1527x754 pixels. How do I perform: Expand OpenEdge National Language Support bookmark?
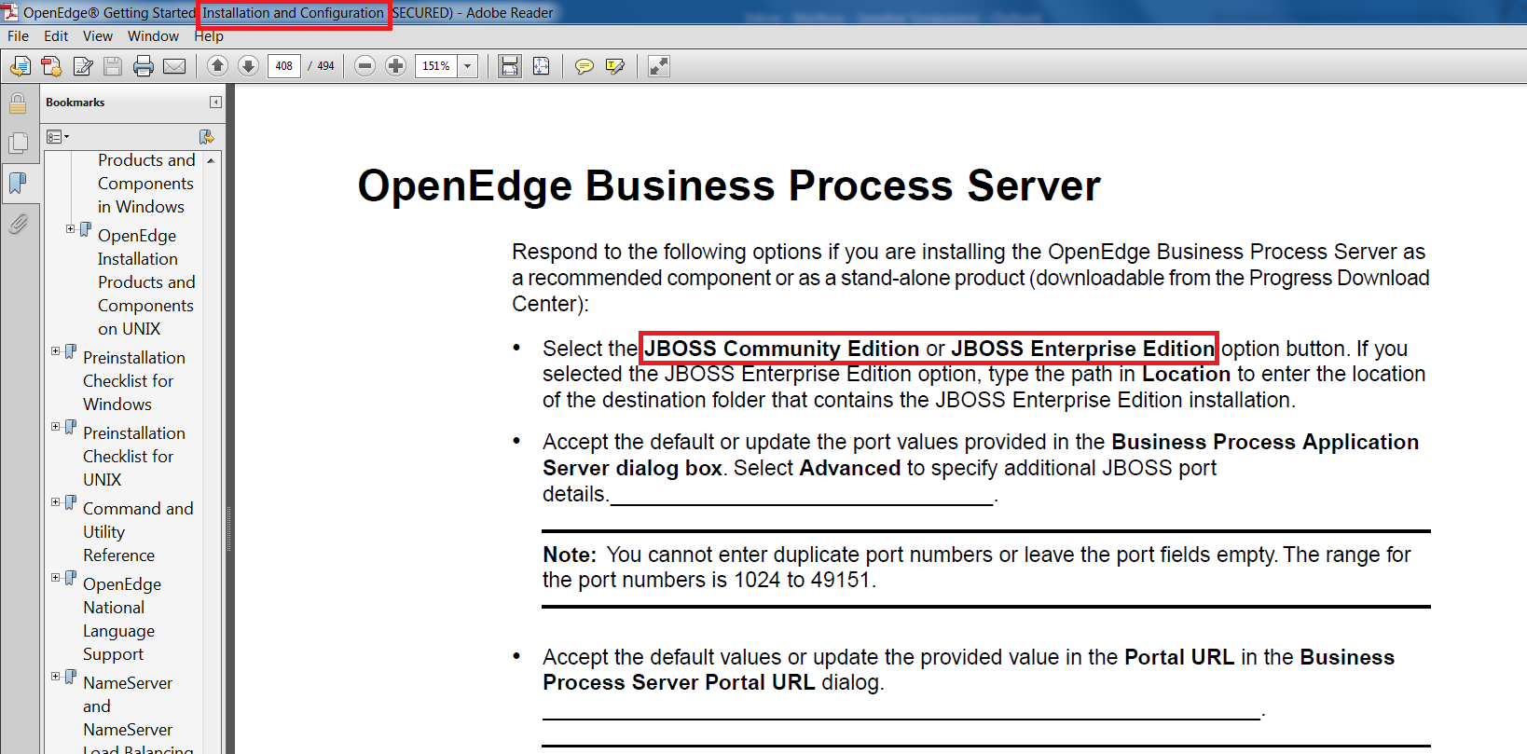(55, 577)
